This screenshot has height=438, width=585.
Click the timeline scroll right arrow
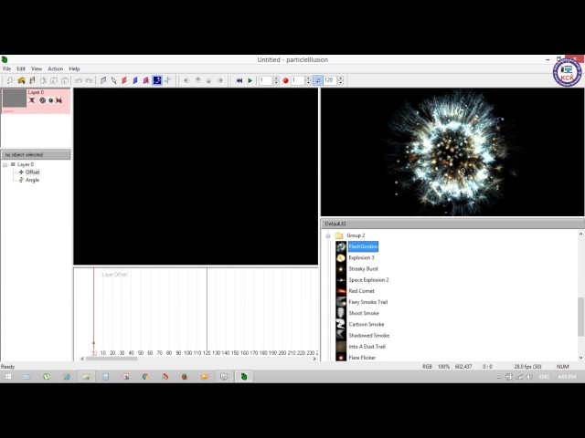coord(314,359)
